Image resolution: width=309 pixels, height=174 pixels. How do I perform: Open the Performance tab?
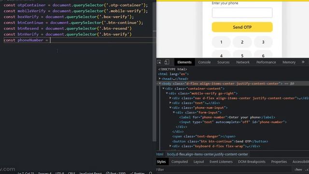coord(266,62)
